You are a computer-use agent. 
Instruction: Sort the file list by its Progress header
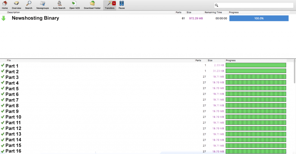230,60
